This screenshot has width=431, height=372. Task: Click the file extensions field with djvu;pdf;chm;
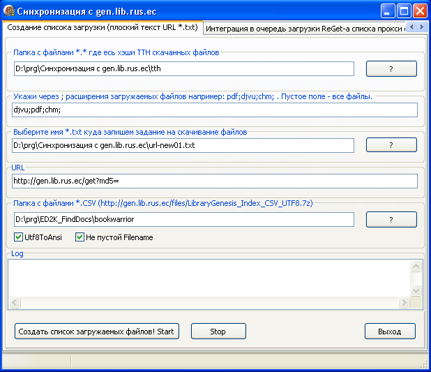click(x=214, y=110)
